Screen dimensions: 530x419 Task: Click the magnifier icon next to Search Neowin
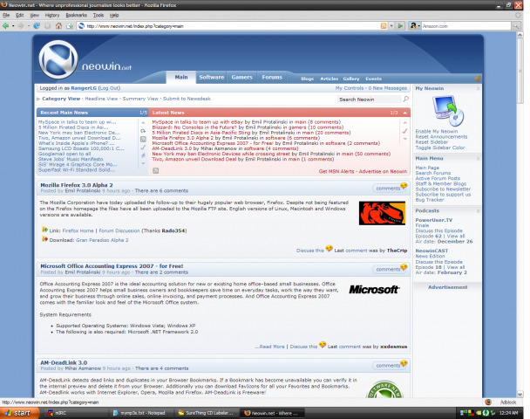pos(405,99)
